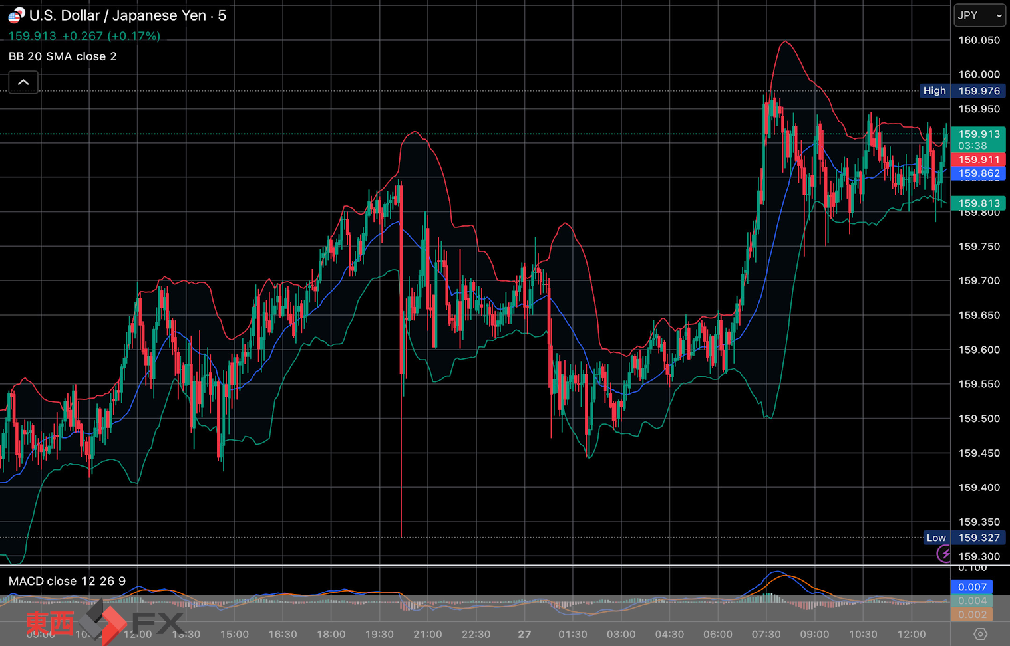Open chart settings hexagon gear icon
This screenshot has width=1010, height=646.
pyautogui.click(x=979, y=634)
